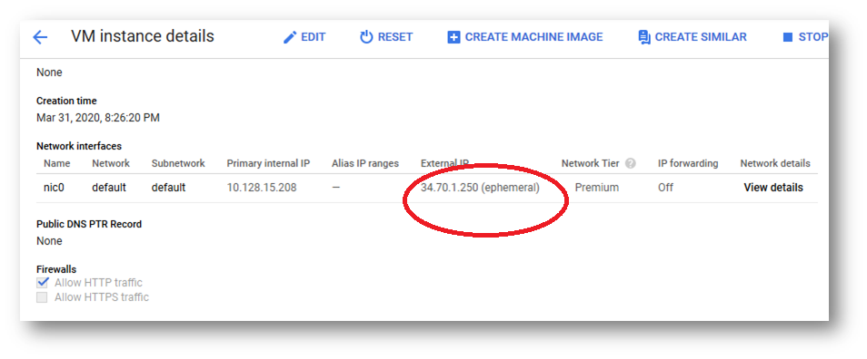Click the EDIT pencil button

point(304,37)
